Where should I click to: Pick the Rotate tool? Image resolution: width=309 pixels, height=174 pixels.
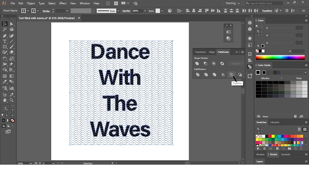[x=5, y=59]
